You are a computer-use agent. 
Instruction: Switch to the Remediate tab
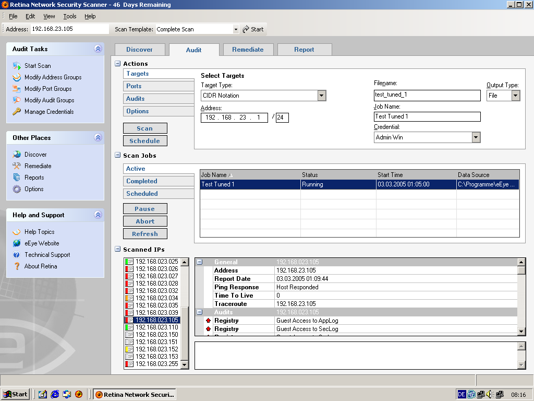(248, 50)
